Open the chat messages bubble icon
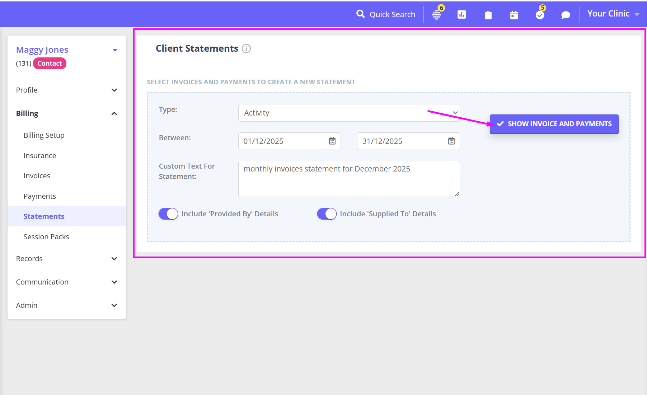 [x=566, y=15]
